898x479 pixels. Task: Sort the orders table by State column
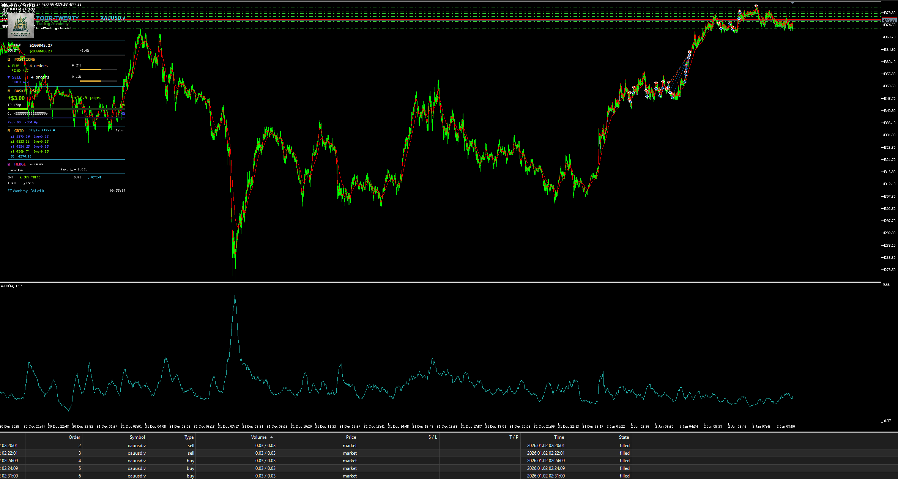[x=624, y=437]
